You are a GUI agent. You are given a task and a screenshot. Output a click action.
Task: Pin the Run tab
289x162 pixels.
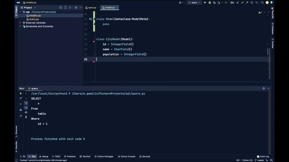click(x=21, y=116)
